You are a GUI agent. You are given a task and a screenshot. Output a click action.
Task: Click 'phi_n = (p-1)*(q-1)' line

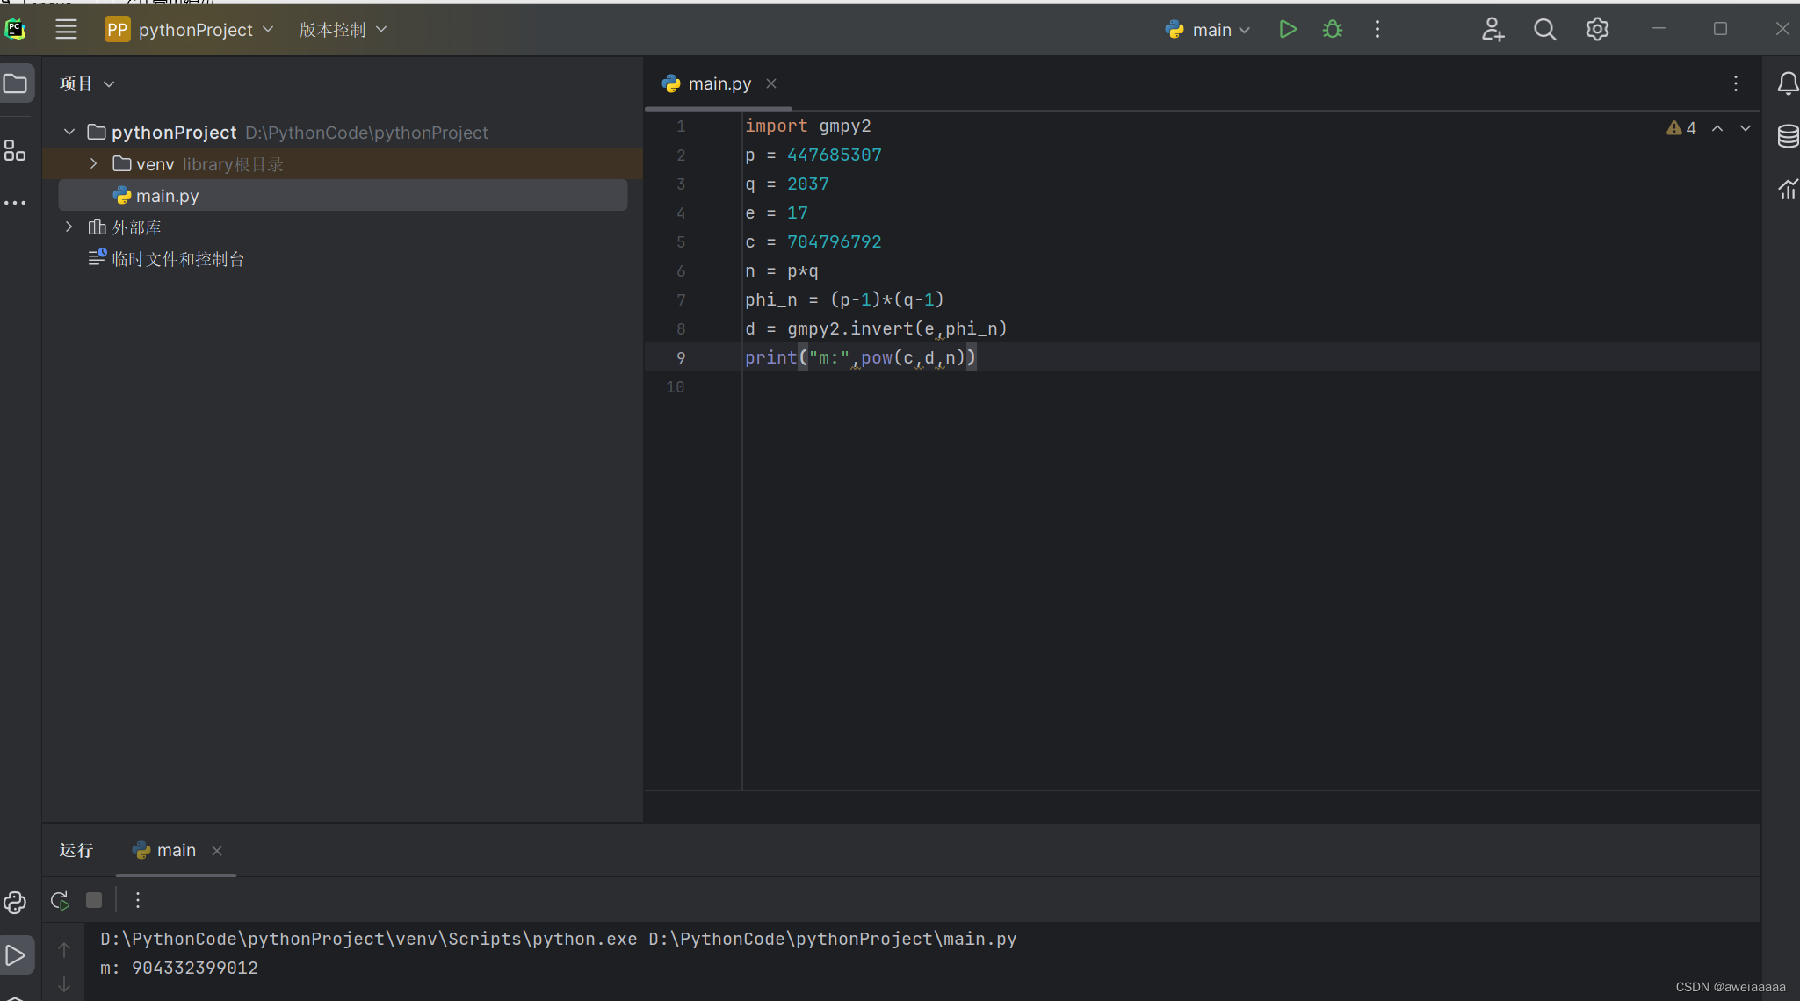point(844,299)
